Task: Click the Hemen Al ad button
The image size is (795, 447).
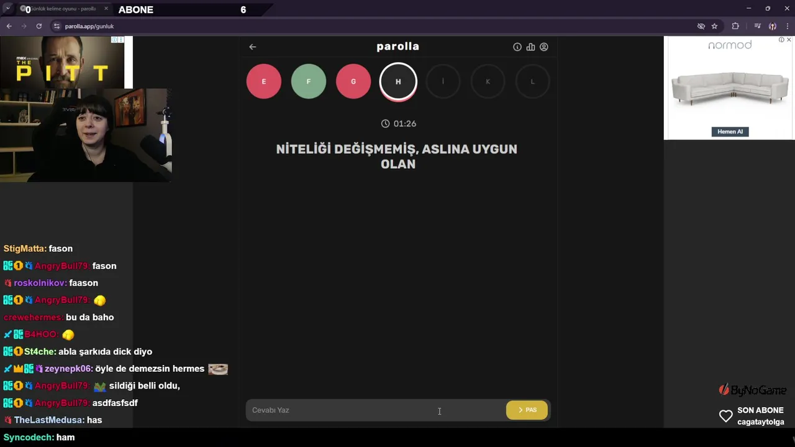Action: [x=730, y=132]
